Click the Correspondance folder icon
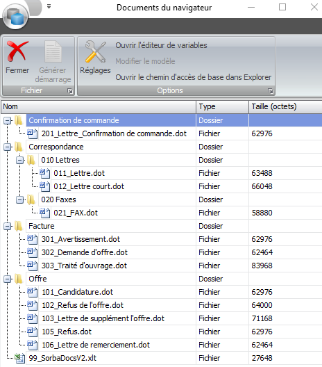Image resolution: width=322 pixels, height=367 pixels. [x=19, y=147]
